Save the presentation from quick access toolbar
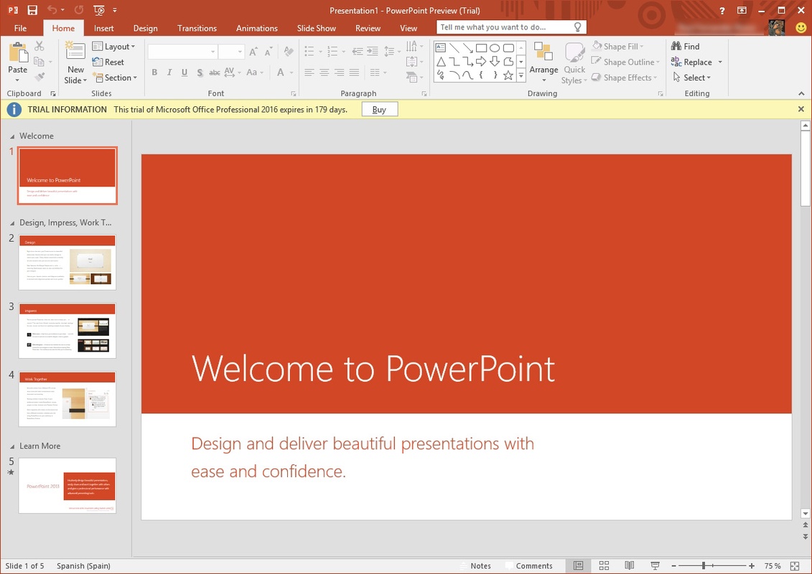The width and height of the screenshot is (812, 574). [x=32, y=10]
